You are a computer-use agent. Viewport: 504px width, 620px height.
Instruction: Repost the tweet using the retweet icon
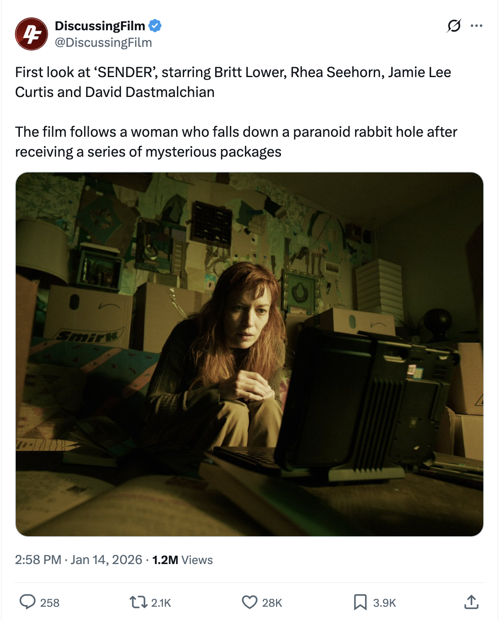pyautogui.click(x=138, y=602)
